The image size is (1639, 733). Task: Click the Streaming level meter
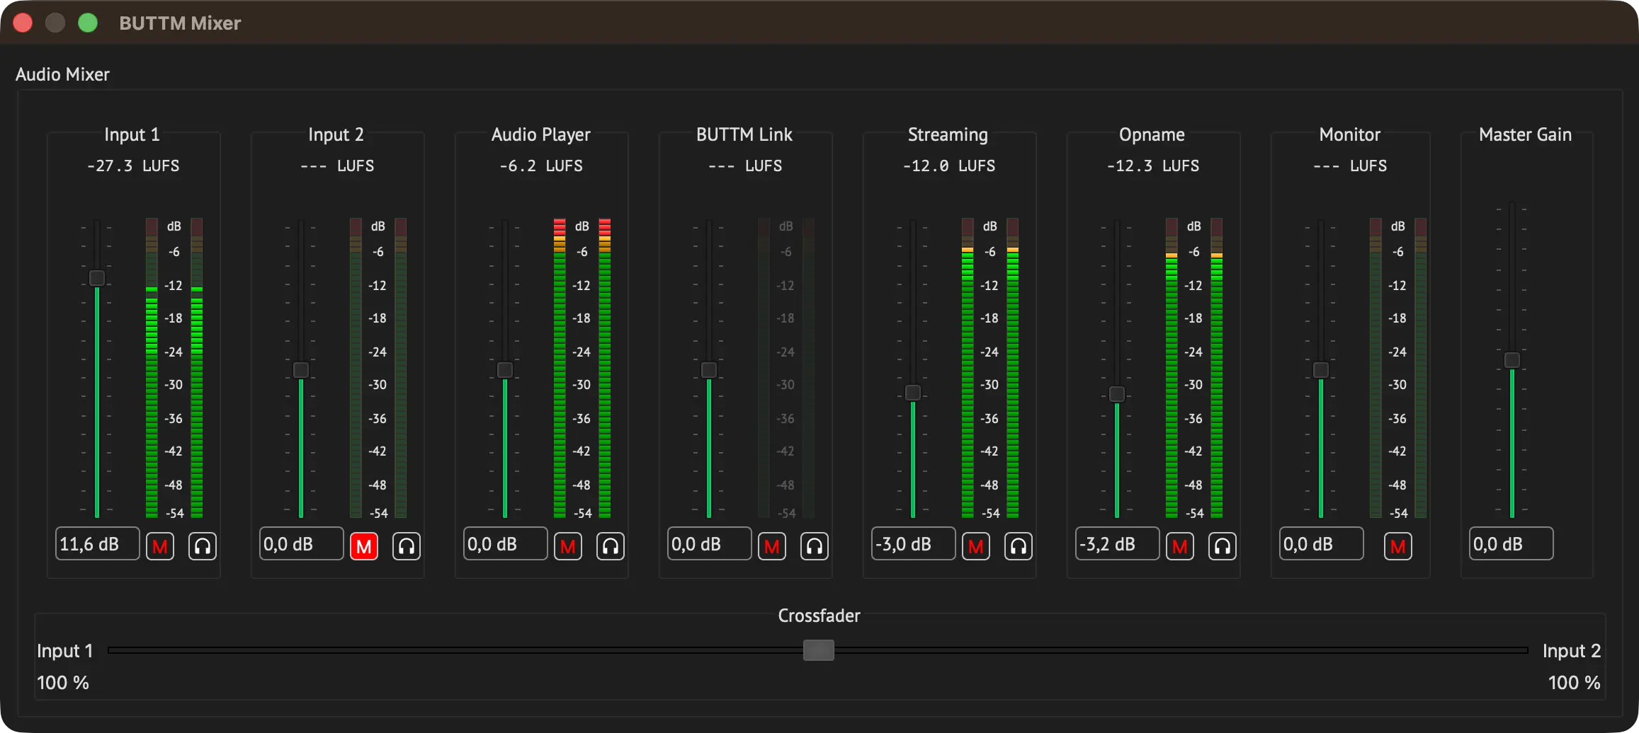tap(990, 368)
